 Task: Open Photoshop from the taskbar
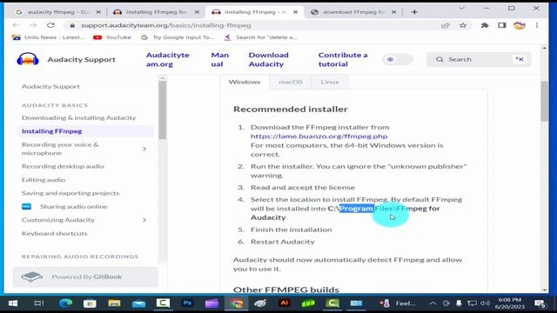point(187,303)
